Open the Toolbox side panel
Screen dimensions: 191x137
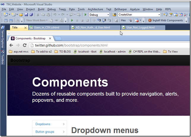coord(3,57)
